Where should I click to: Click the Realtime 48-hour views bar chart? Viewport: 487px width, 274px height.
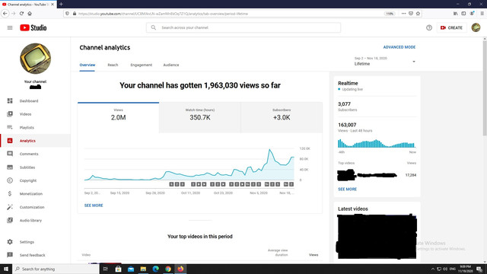(x=377, y=144)
